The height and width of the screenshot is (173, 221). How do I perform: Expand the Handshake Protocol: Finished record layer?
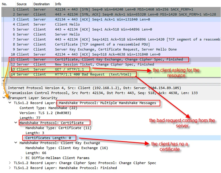point(10,168)
